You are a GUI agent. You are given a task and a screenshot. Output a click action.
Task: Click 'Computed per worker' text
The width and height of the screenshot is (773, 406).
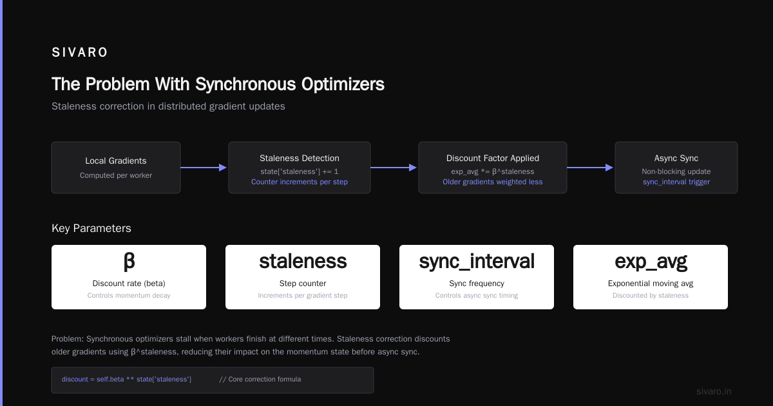(x=116, y=175)
